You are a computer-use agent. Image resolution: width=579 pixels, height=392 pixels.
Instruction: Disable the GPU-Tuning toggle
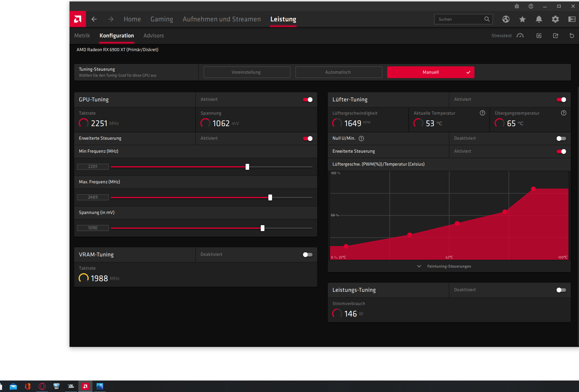[x=308, y=100]
